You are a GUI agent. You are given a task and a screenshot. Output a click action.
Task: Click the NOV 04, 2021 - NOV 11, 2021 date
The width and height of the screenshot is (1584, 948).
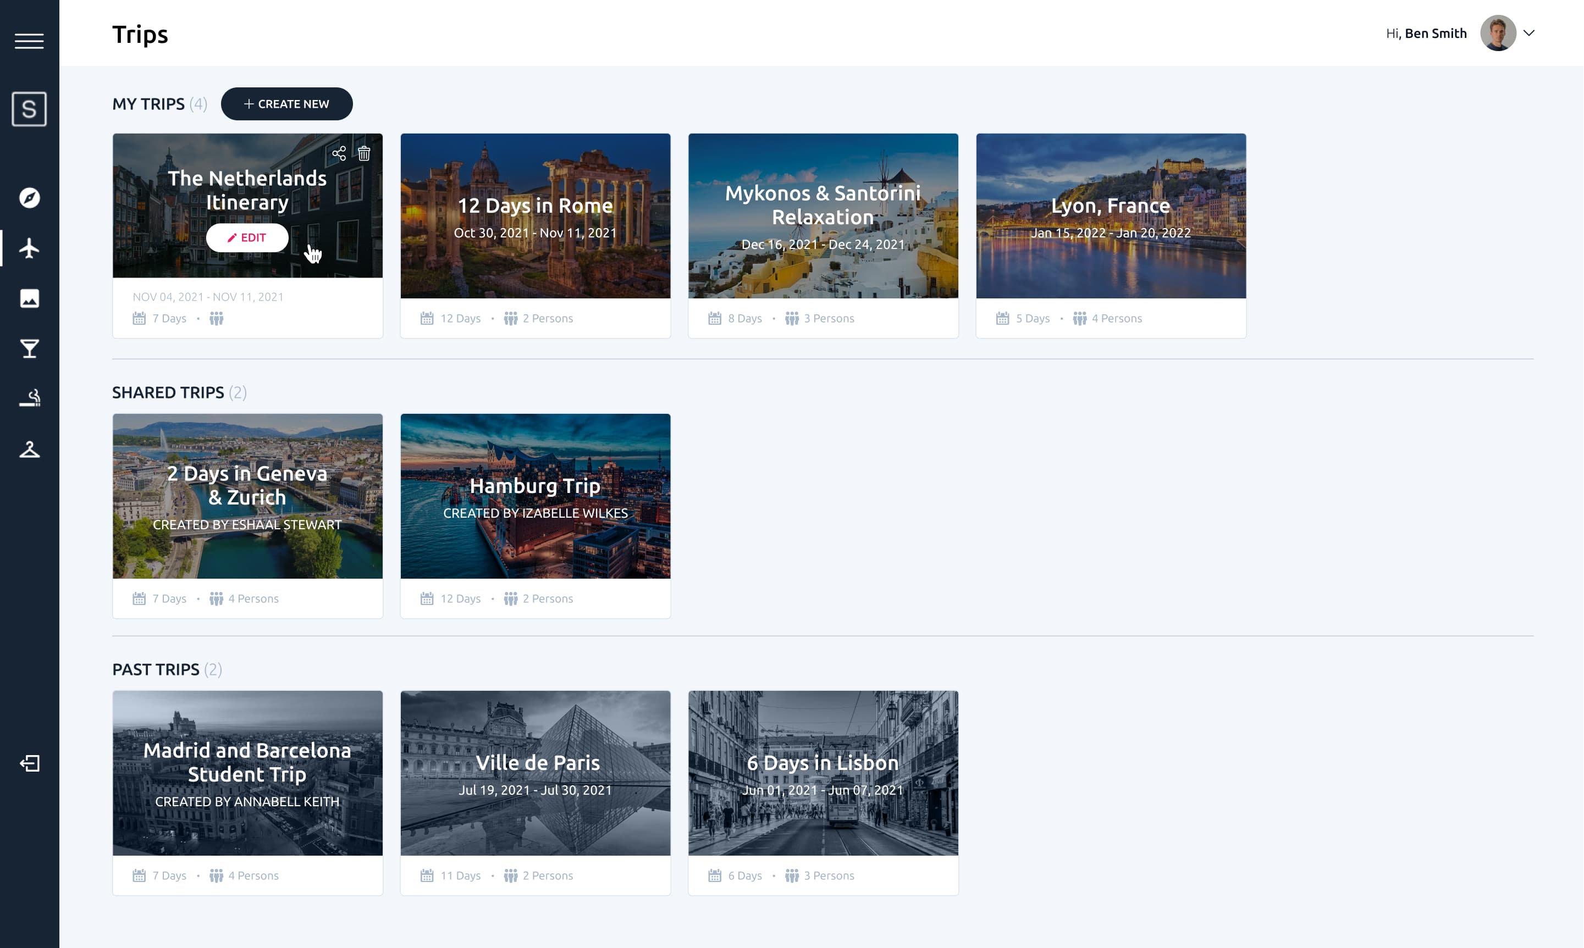point(208,297)
